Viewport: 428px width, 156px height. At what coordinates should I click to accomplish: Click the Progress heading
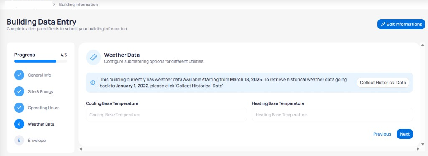[25, 55]
